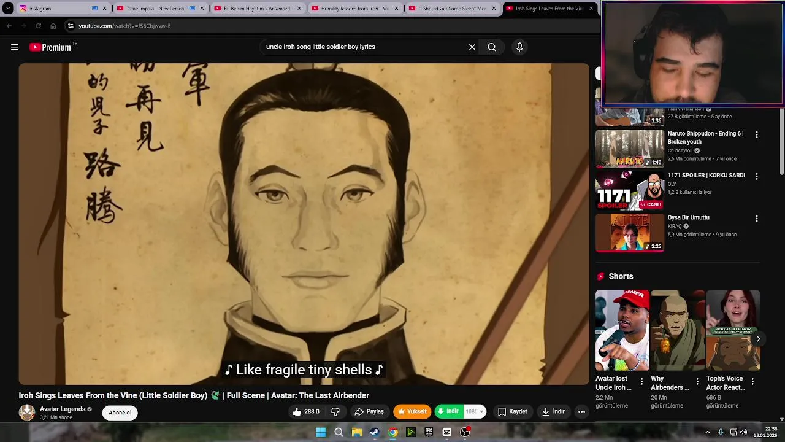Click the video player to pause
The image size is (785, 442).
[x=304, y=224]
